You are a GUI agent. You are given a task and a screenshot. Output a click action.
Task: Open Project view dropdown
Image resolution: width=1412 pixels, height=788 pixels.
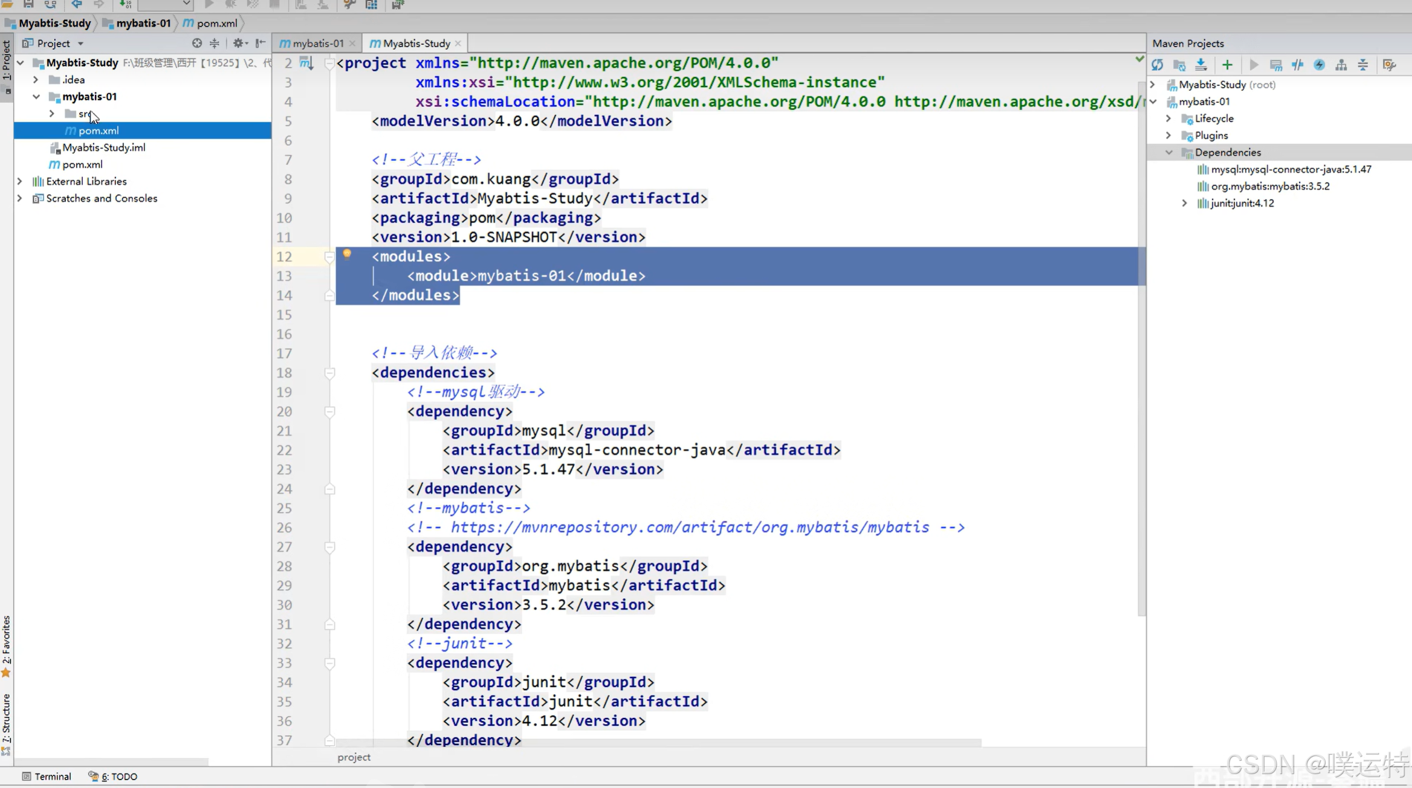(80, 44)
